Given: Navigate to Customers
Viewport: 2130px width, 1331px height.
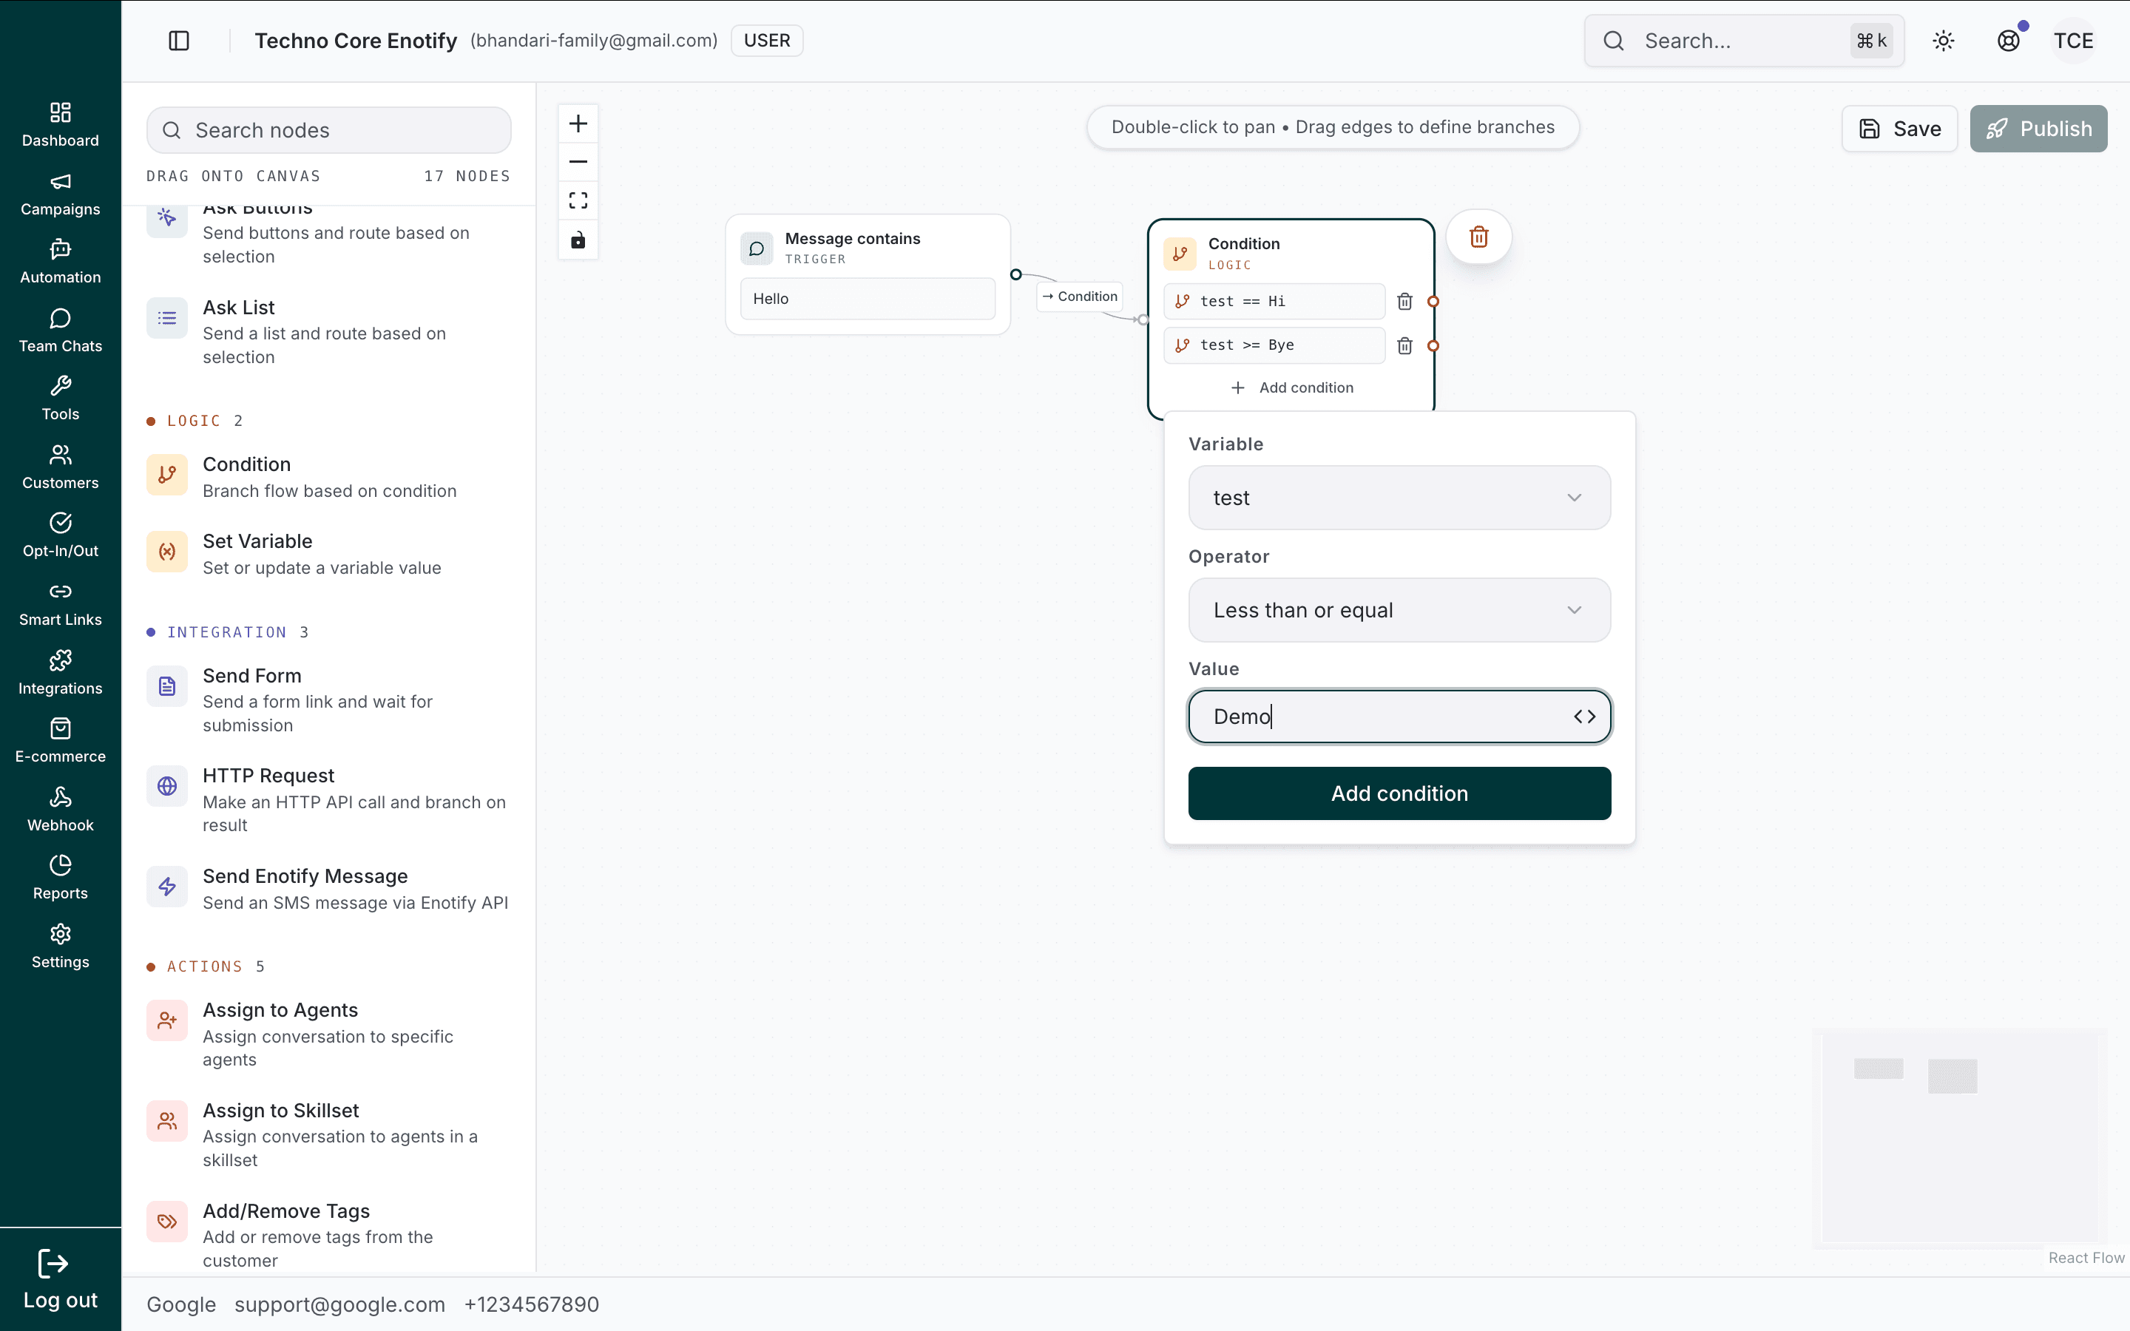Looking at the screenshot, I should click(61, 467).
